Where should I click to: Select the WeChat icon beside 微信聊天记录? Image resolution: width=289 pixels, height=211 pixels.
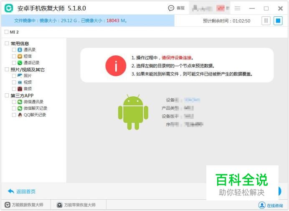(x=20, y=108)
